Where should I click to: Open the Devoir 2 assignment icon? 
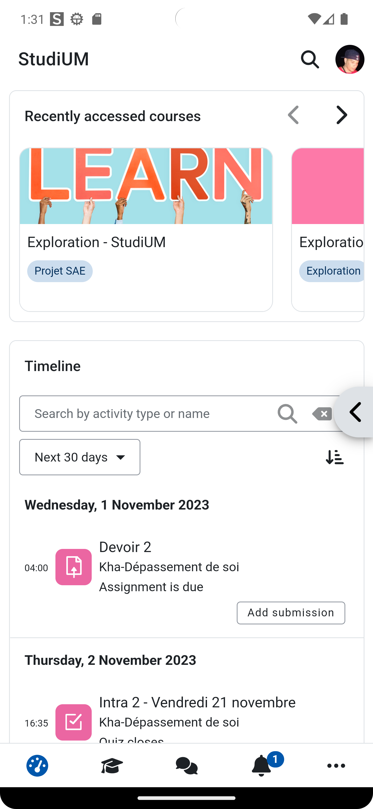pos(73,567)
